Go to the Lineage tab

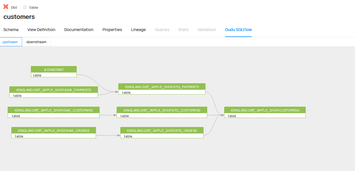[x=138, y=29]
